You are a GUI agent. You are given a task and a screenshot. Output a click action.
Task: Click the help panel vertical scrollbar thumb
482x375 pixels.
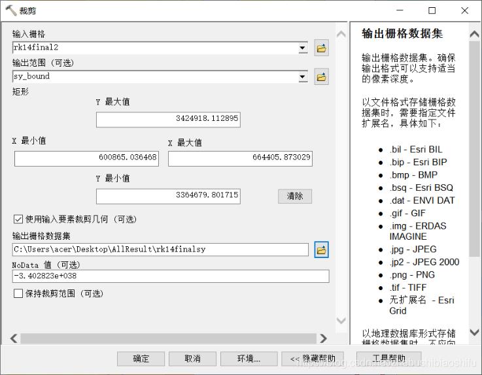click(474, 149)
